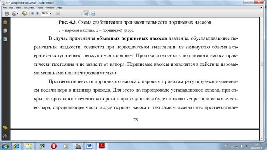Open the Edit menu
The height and width of the screenshot is (150, 267).
click(11, 8)
